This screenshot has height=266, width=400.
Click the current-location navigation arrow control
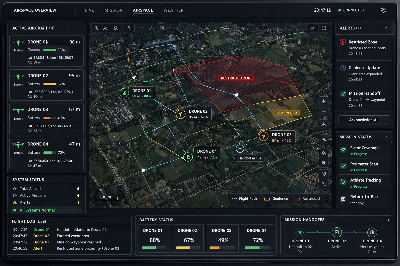click(x=323, y=139)
